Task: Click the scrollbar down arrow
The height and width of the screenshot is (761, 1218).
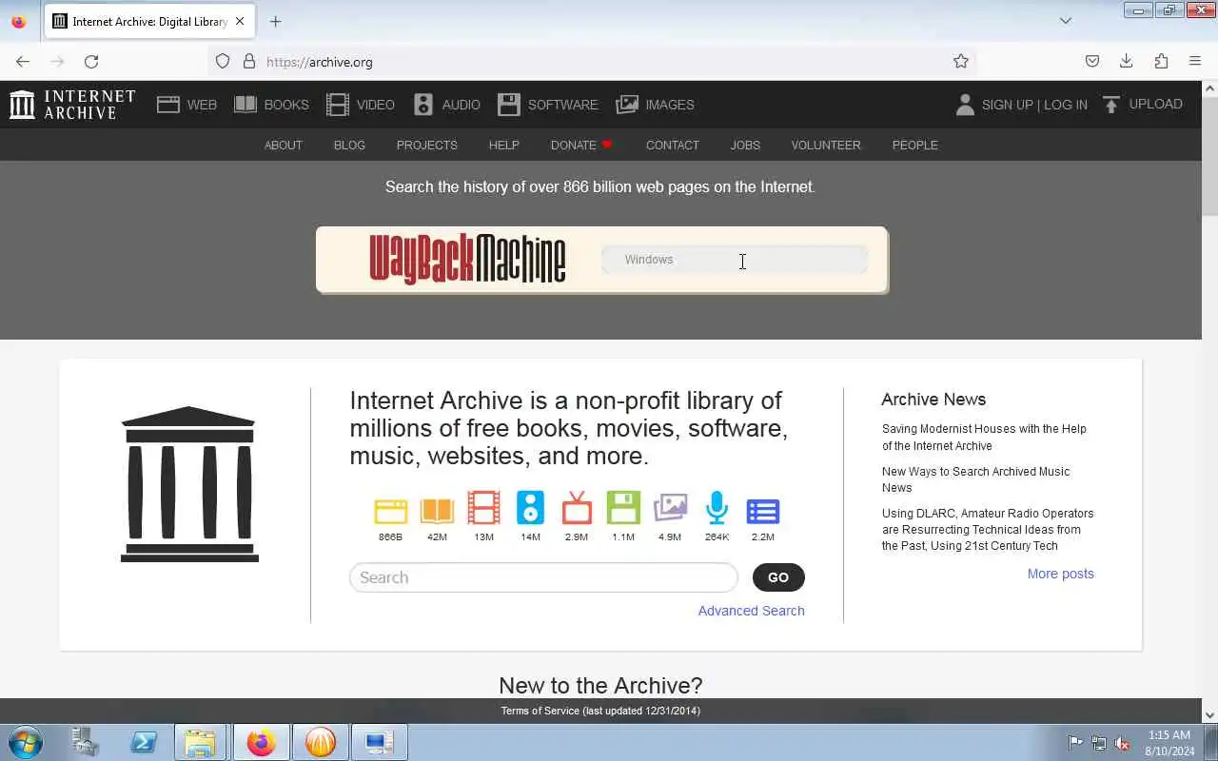Action: pyautogui.click(x=1209, y=715)
